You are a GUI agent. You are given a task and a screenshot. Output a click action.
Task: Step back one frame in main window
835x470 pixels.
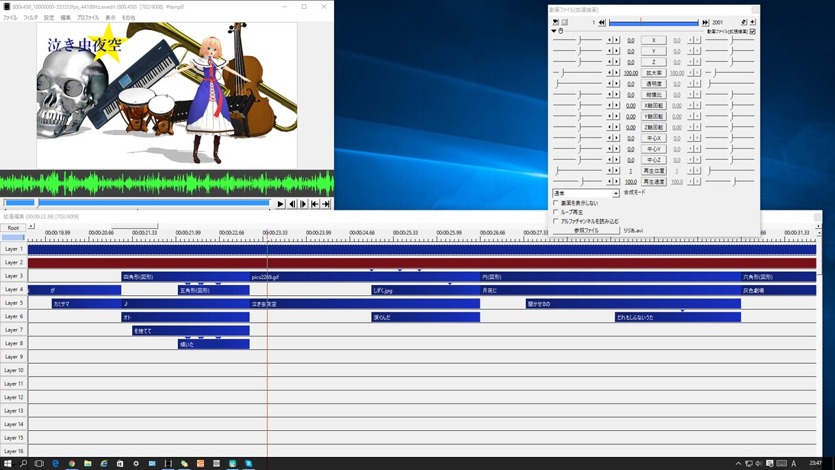coord(292,204)
